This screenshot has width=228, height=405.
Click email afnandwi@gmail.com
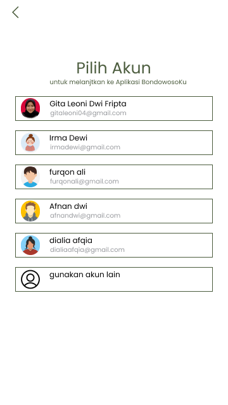click(85, 215)
